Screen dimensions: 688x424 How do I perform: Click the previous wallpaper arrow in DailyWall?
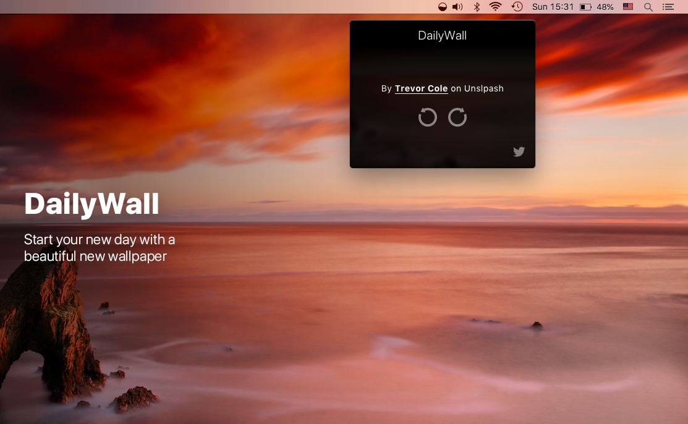428,117
